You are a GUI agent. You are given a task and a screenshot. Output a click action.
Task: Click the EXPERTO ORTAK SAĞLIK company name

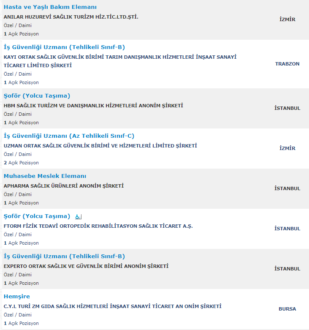86,266
